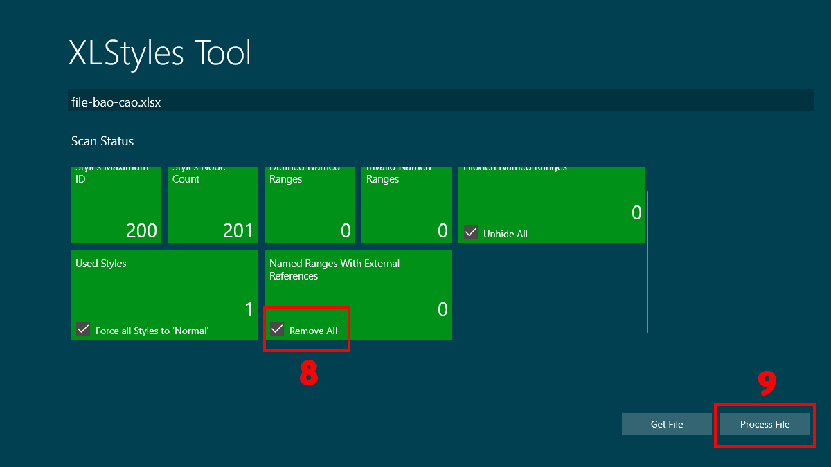Click the Process File button
831x467 pixels.
click(765, 424)
